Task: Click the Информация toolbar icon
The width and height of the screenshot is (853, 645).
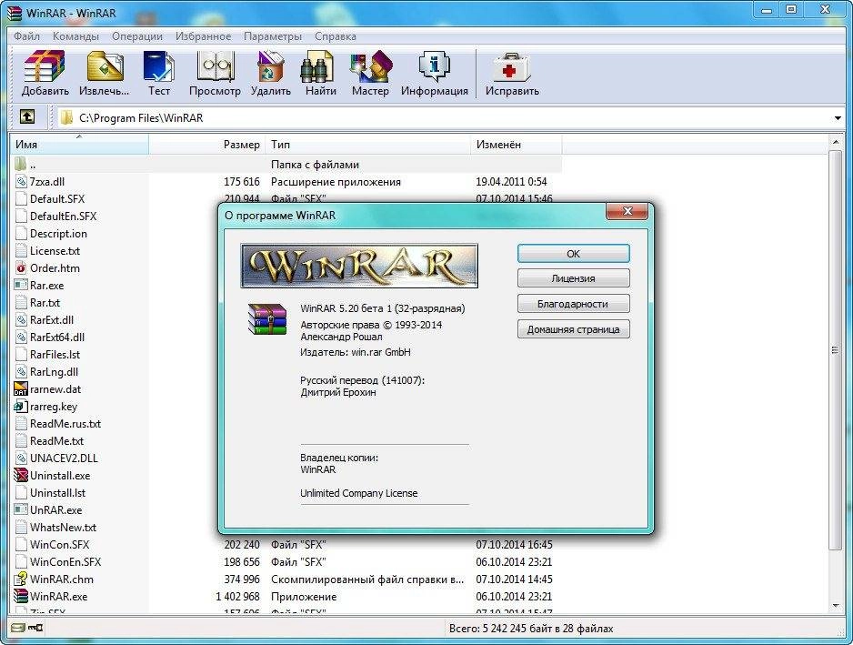Action: (x=434, y=66)
